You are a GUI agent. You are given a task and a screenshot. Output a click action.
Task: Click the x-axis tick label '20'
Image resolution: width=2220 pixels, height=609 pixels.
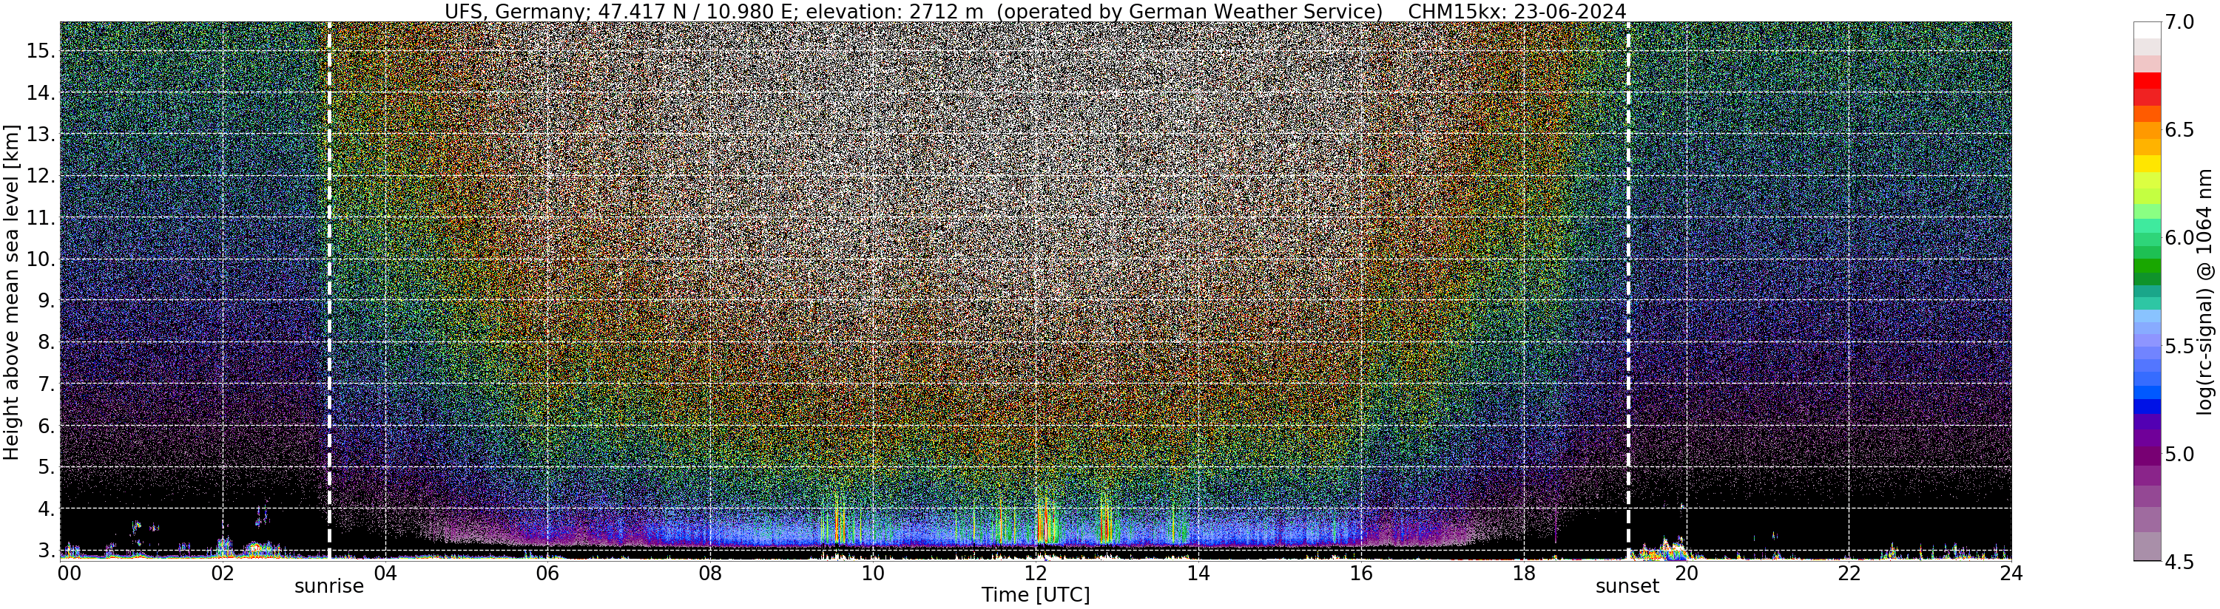point(1687,573)
